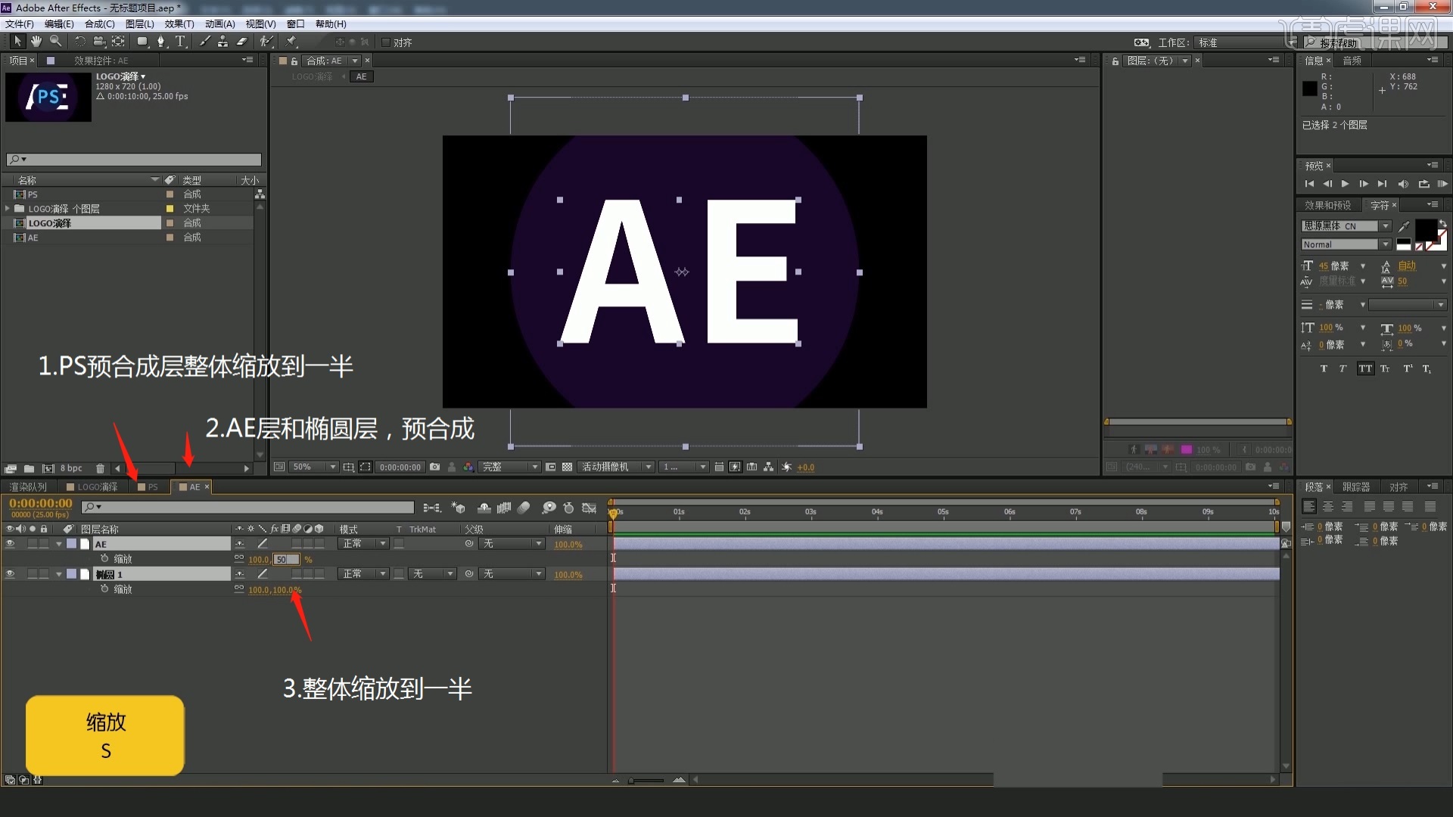
Task: Select the Rounded Rectangle shape tool
Action: pyautogui.click(x=142, y=42)
